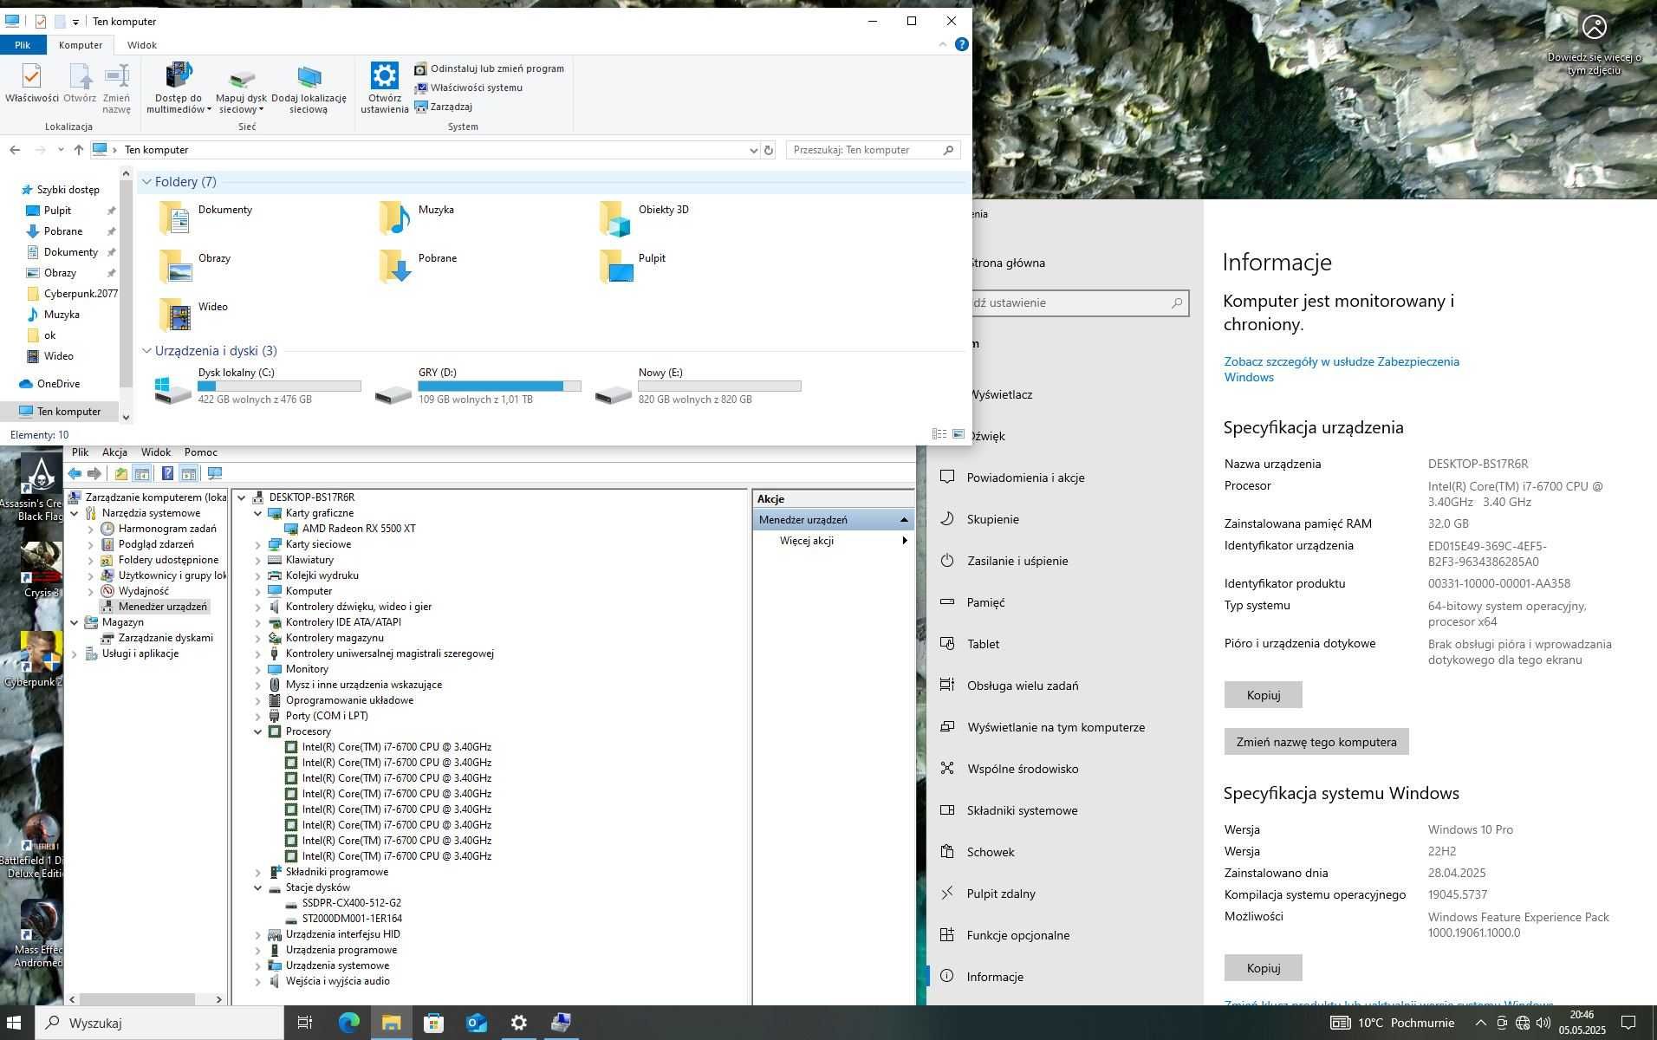Select Zarządzanie dyskami in the tree
This screenshot has height=1040, width=1657.
pos(166,638)
